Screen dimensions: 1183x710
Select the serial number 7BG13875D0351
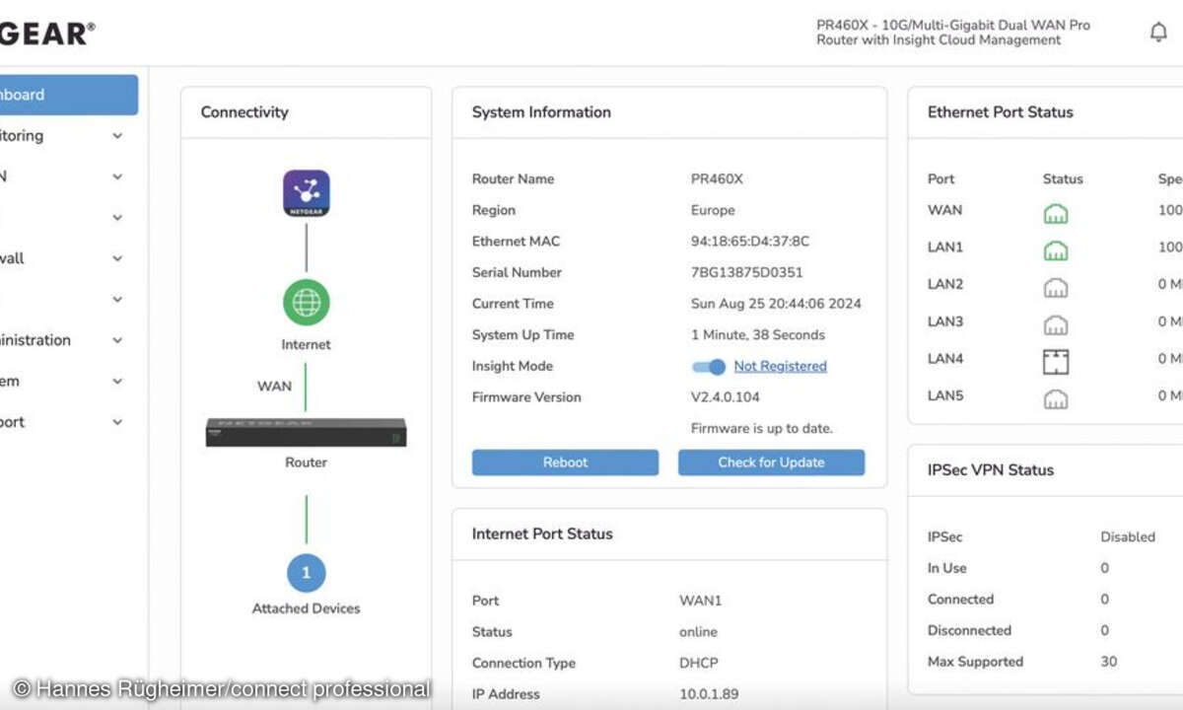(x=746, y=272)
